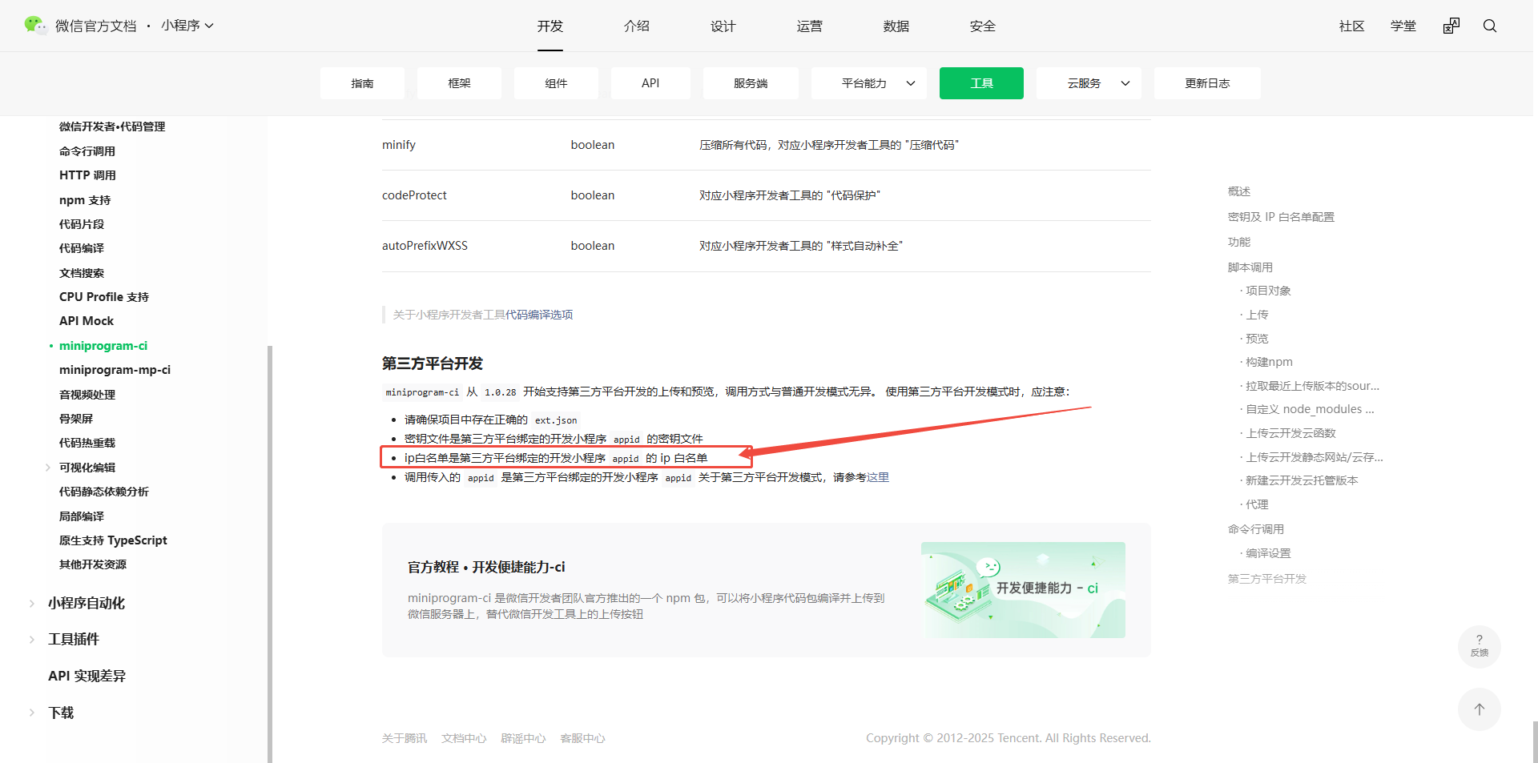
Task: Click the translate language icon in header
Action: coord(1451,26)
